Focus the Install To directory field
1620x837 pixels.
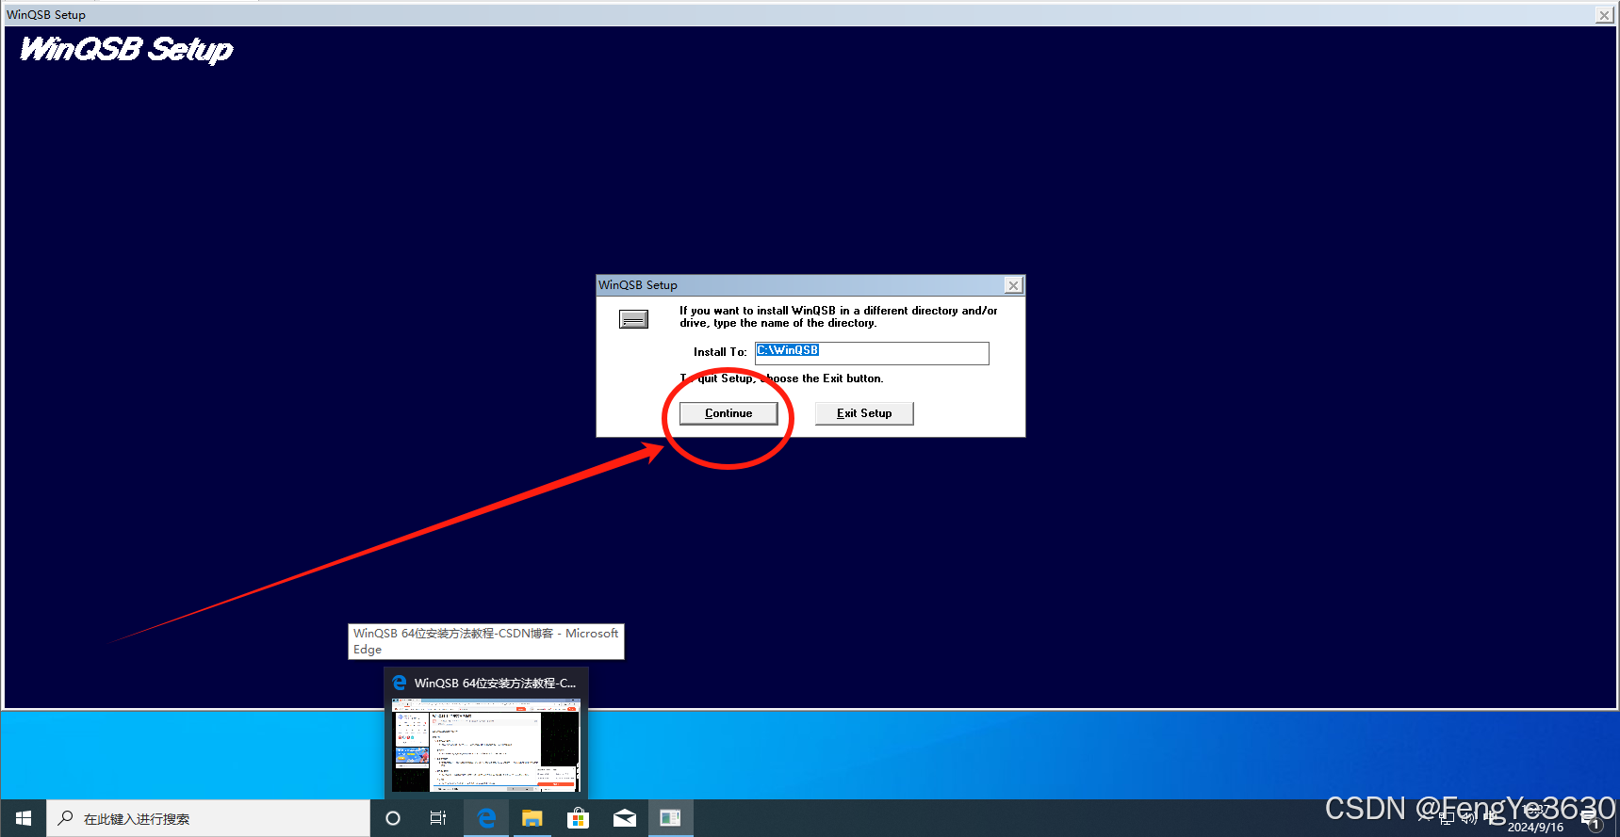click(x=872, y=352)
